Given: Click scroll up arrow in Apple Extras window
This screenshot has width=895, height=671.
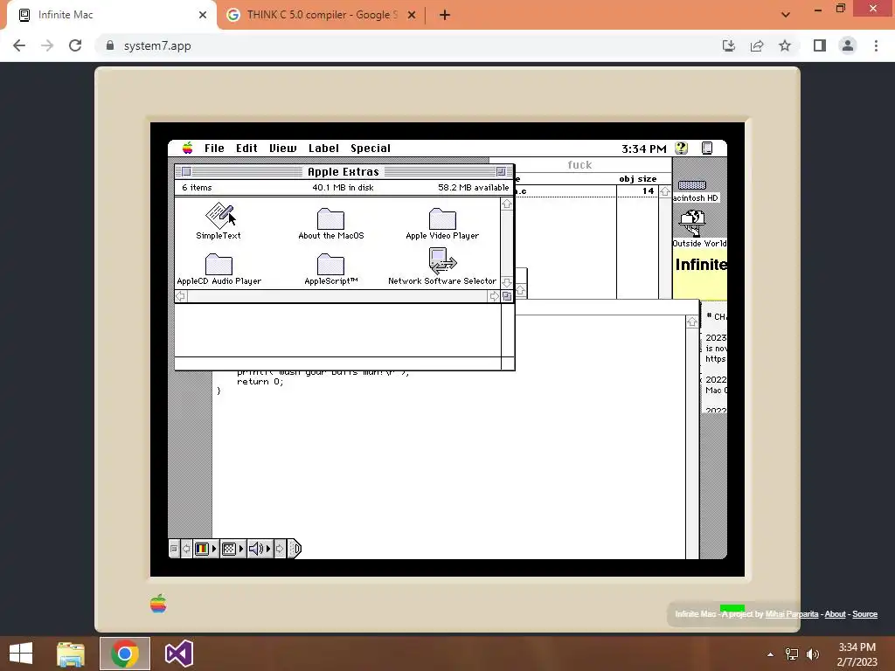Looking at the screenshot, I should click(x=507, y=204).
